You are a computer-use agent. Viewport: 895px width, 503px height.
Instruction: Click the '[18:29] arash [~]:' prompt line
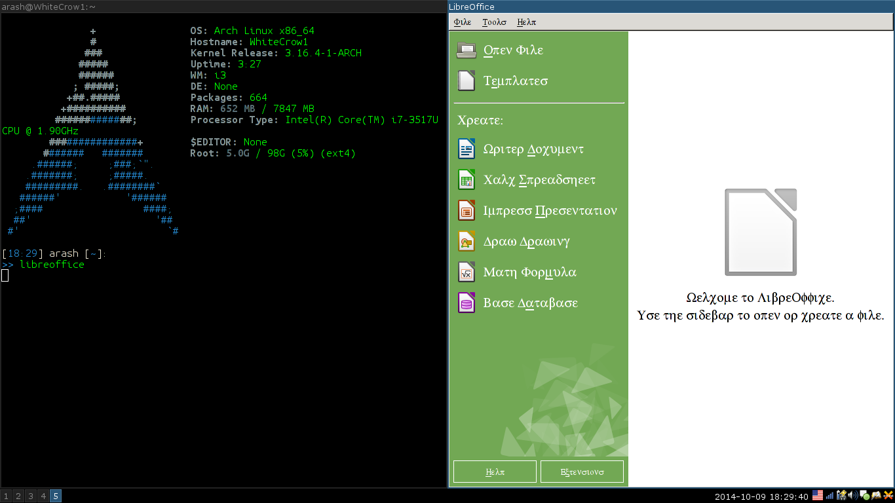coord(54,253)
